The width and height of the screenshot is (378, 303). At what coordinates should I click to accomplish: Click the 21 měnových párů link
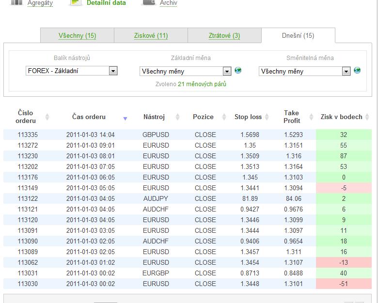(x=202, y=84)
